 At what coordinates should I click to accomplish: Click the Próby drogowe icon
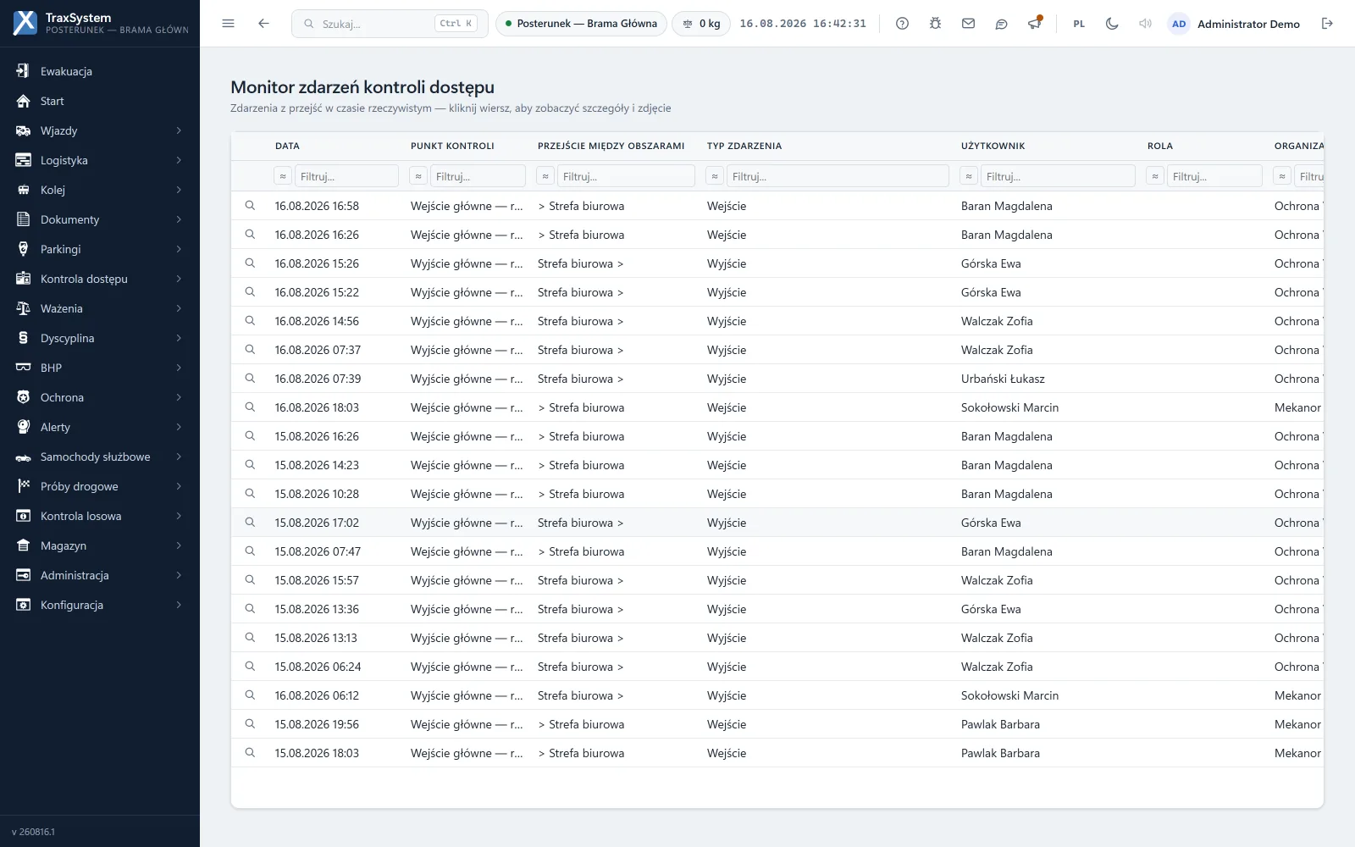click(24, 486)
